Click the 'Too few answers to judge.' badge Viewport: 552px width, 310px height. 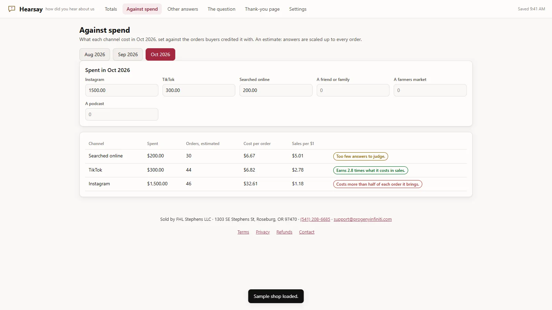click(361, 156)
